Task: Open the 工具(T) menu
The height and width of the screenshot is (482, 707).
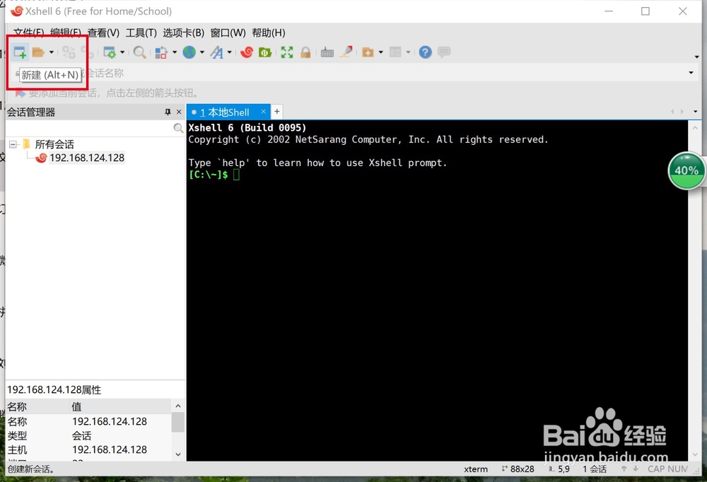Action: point(141,33)
